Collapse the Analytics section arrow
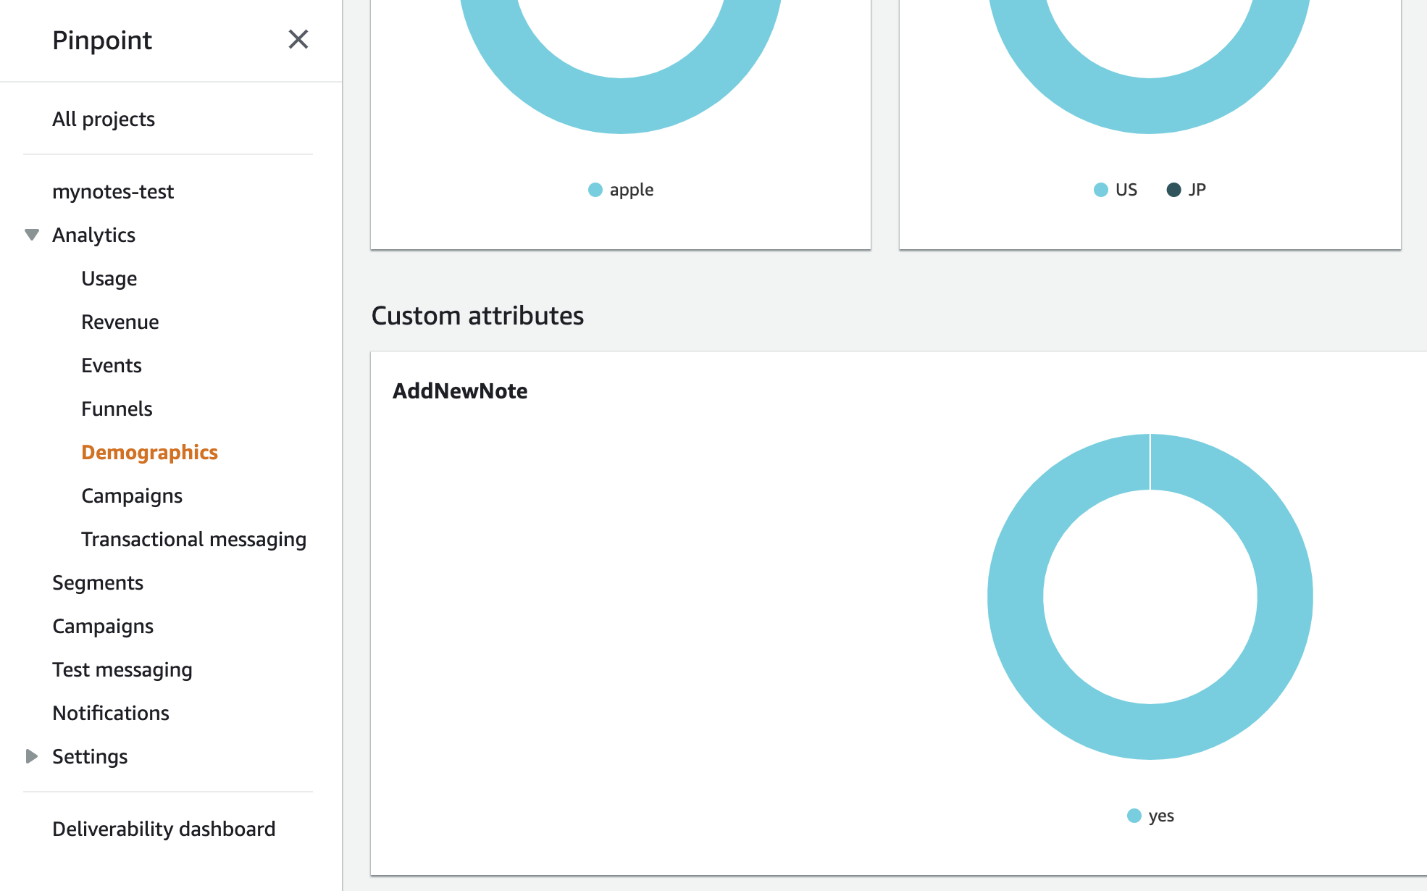Screen dimensions: 1427x891 [32, 235]
